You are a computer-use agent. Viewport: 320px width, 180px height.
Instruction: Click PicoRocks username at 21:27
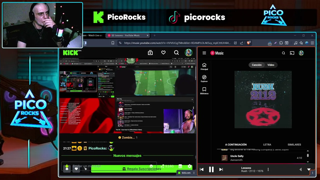coord(97,148)
